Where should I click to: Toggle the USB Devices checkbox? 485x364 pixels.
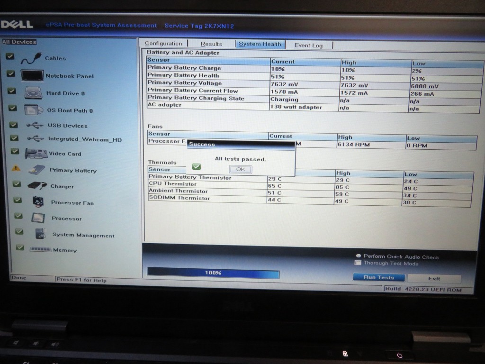[13, 125]
